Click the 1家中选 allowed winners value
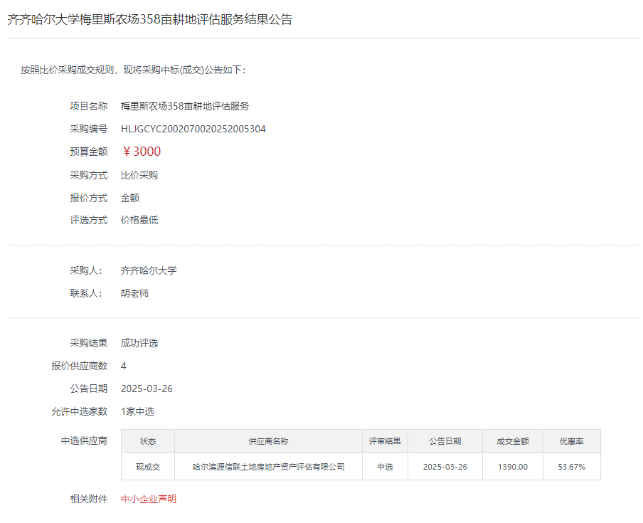Screen dimensions: 643x523 pos(137,411)
